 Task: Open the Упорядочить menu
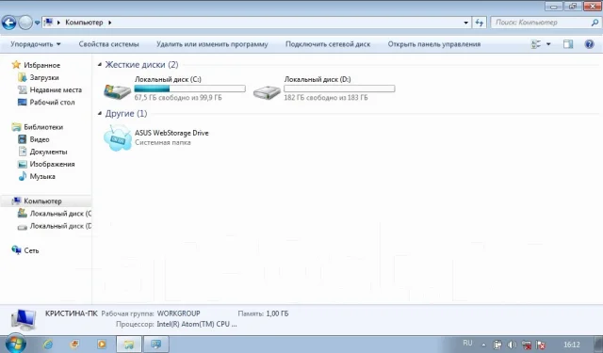36,44
